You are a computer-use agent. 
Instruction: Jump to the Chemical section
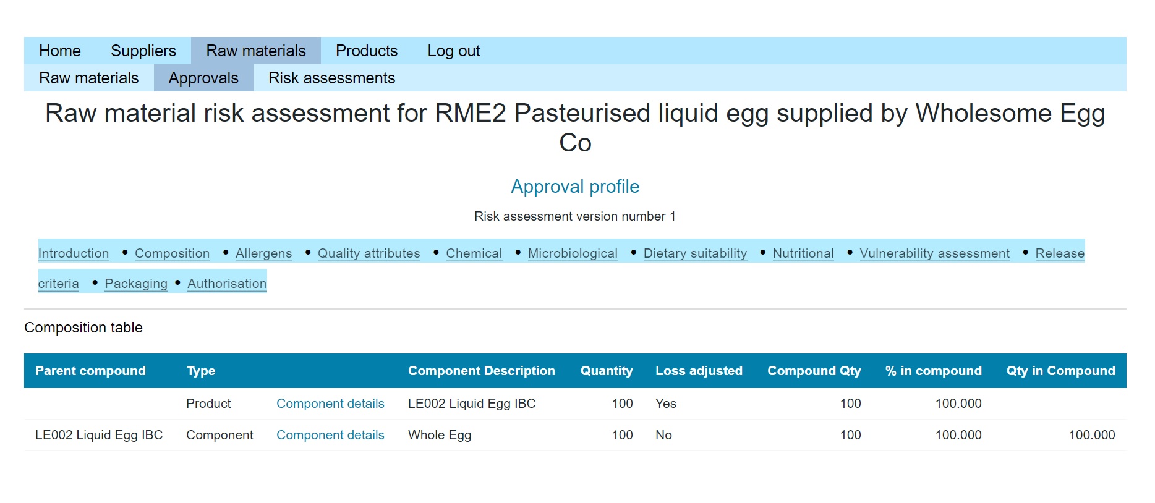coord(474,253)
